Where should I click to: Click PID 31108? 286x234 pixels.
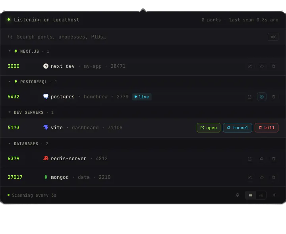tap(115, 128)
